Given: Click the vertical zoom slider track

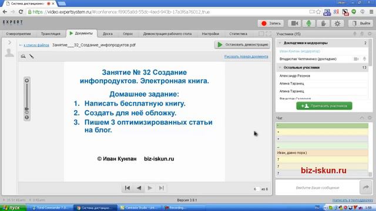Looking at the screenshot, I should point(27,96).
